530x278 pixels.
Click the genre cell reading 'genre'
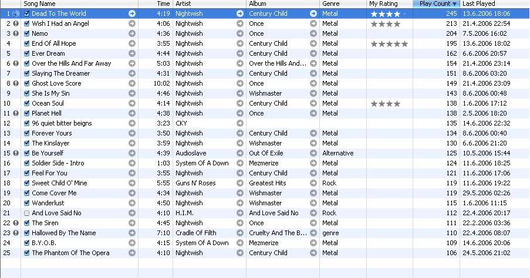[330, 233]
